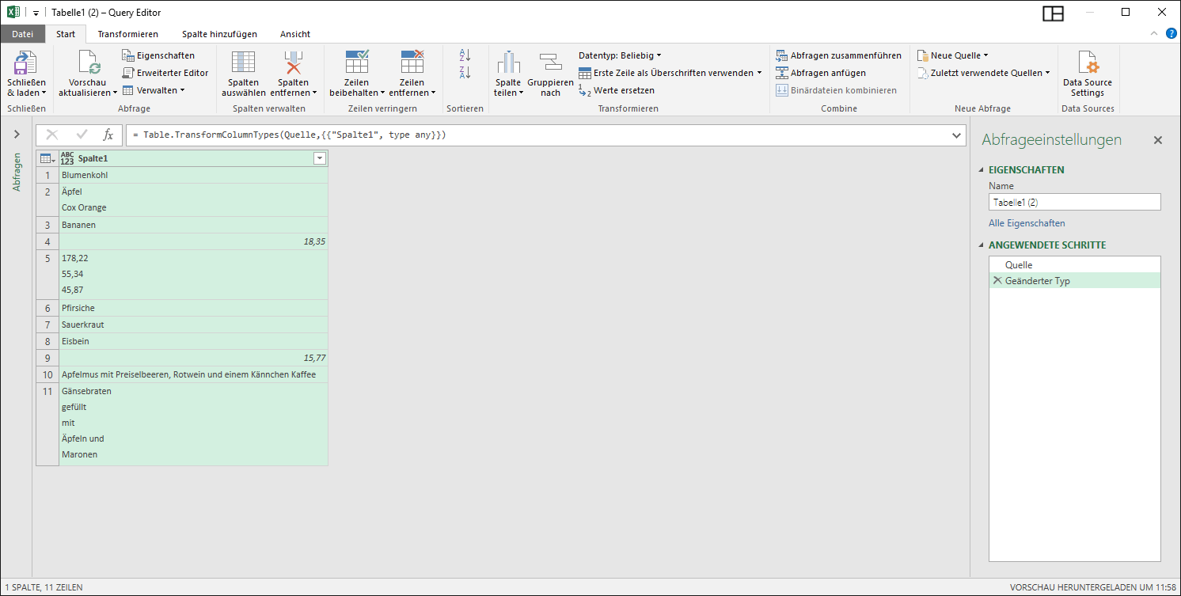The width and height of the screenshot is (1181, 596).
Task: Click the table icon in the grid corner
Action: click(47, 158)
